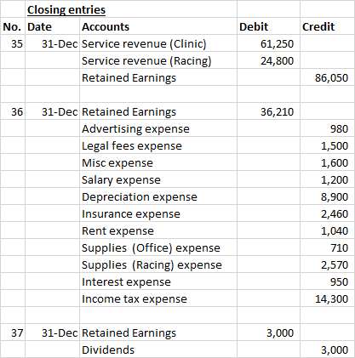Select the 31-Dec date of entry 37
The width and height of the screenshot is (355, 358).
pos(52,332)
